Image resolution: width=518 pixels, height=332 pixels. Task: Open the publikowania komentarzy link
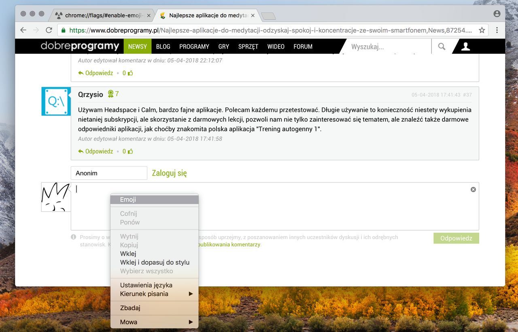229,245
